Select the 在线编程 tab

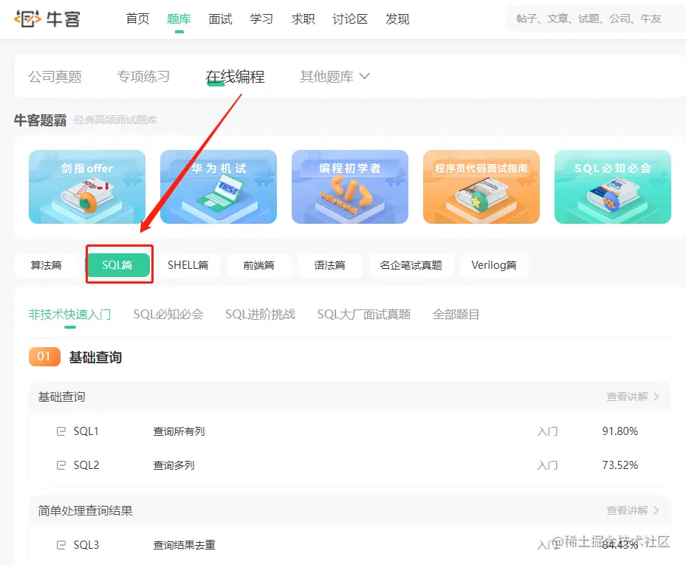(x=235, y=77)
